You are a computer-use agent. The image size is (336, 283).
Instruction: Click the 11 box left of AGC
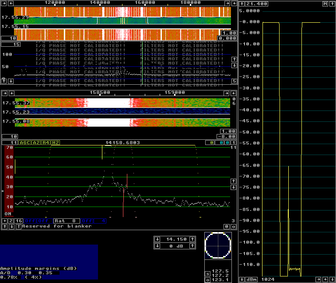[10, 143]
